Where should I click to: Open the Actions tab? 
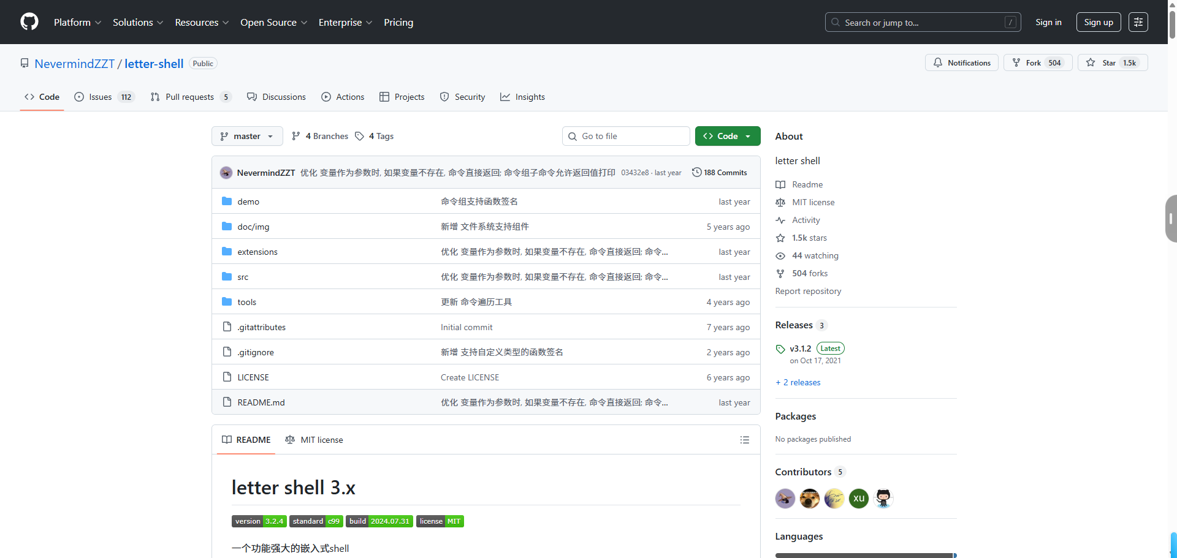[x=343, y=97]
